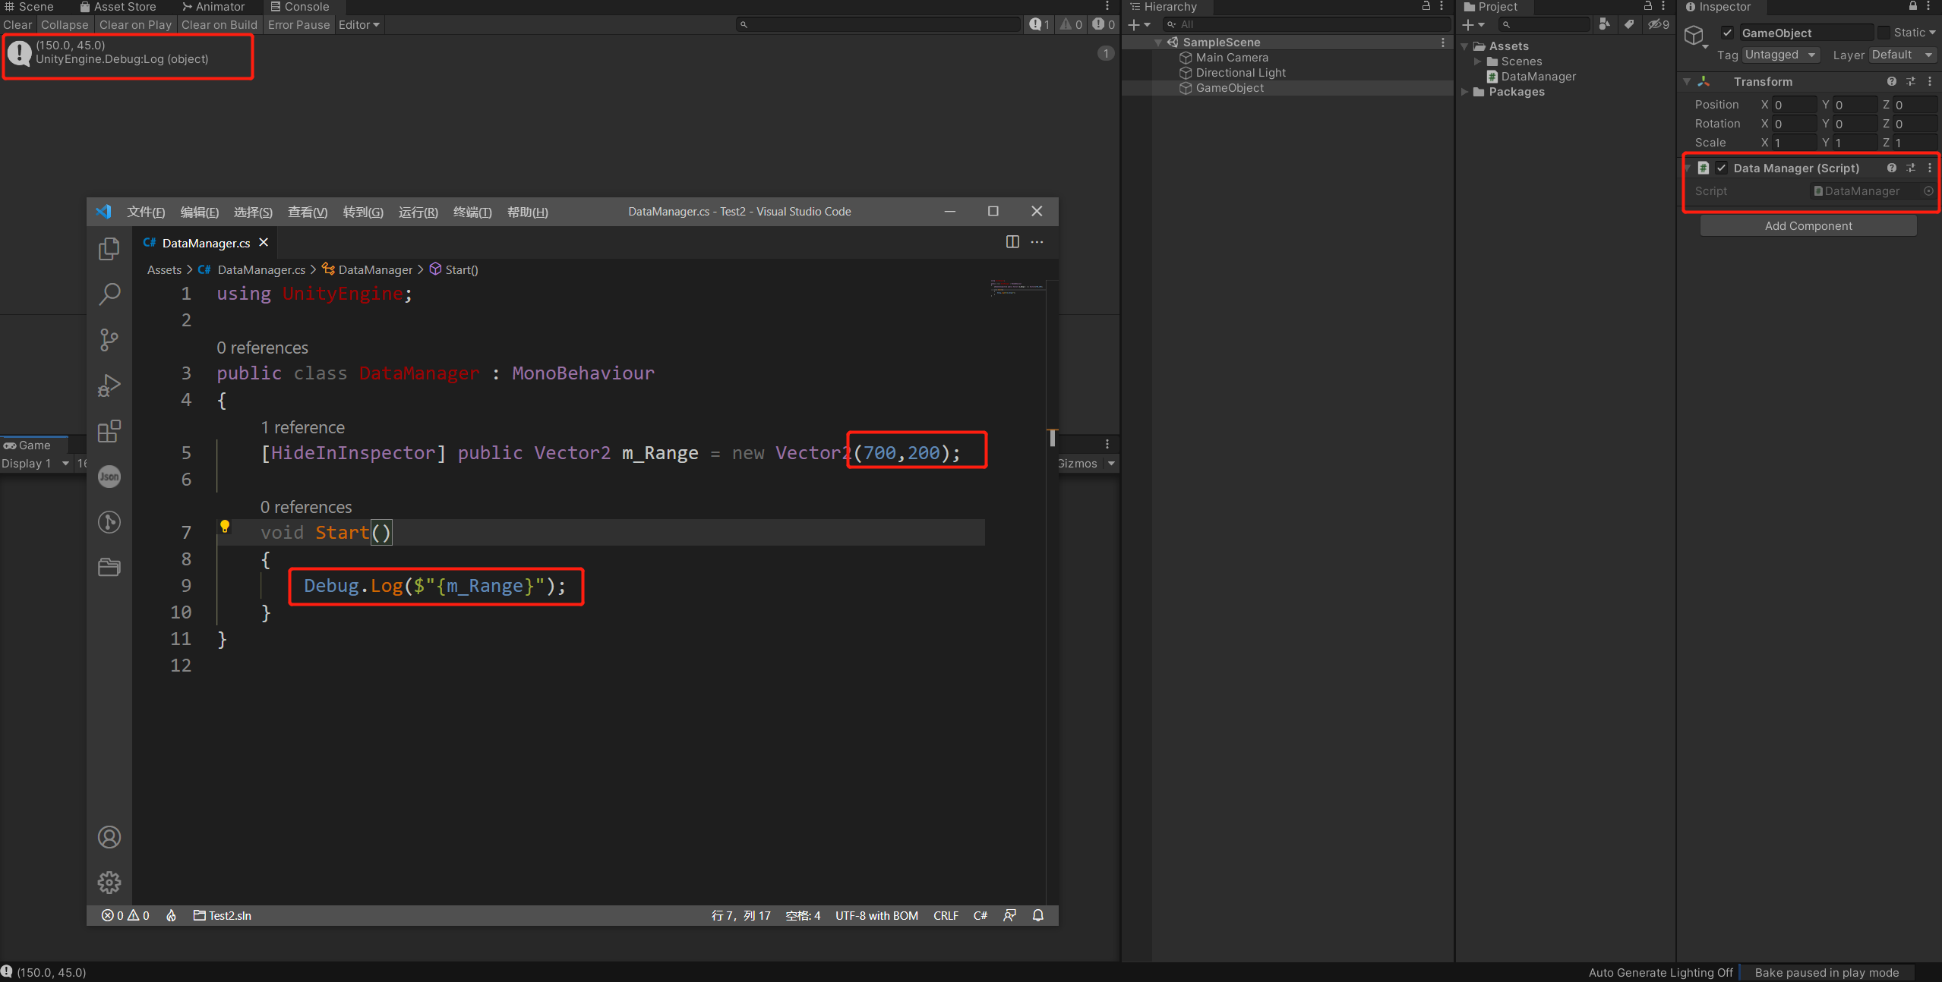Open Data Manager script help icon
The width and height of the screenshot is (1942, 982).
pos(1891,168)
